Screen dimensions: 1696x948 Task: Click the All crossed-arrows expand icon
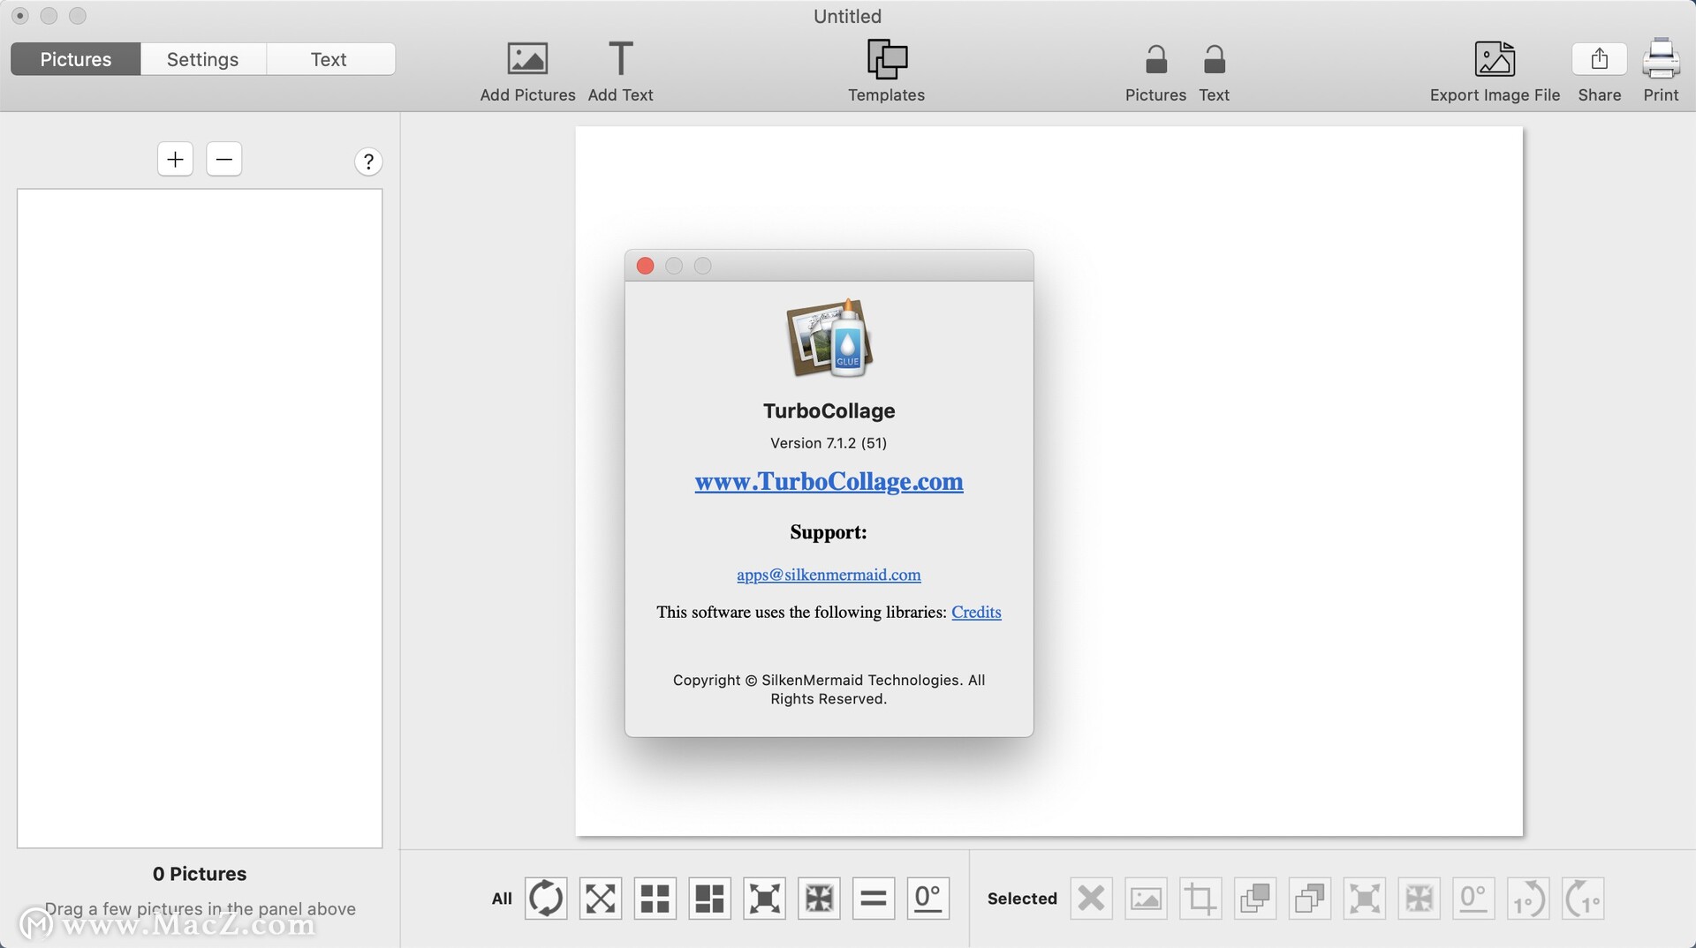(x=601, y=899)
